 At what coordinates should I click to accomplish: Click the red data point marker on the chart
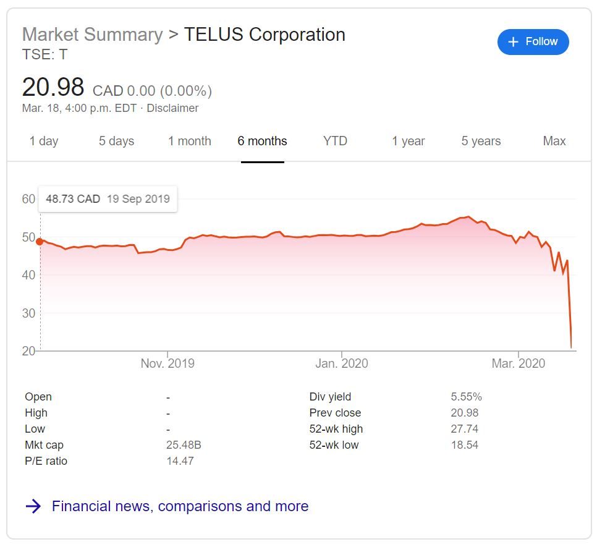click(40, 242)
